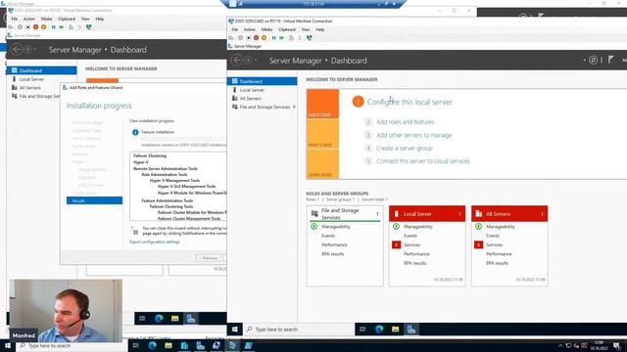Viewport: 627px width, 352px height.
Task: Click back arrow in left Server Manager header
Action: tap(17, 50)
